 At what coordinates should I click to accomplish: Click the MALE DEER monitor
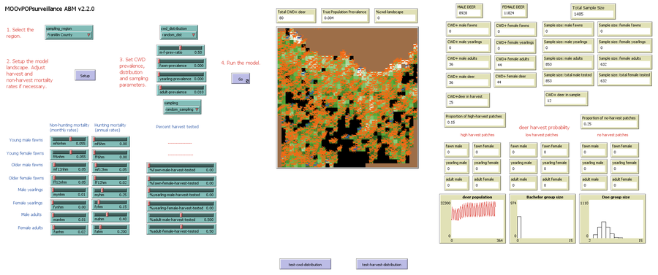point(469,11)
